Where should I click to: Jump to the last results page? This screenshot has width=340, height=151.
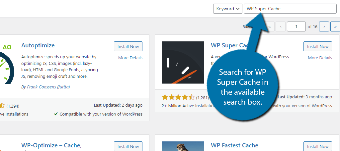click(x=335, y=26)
